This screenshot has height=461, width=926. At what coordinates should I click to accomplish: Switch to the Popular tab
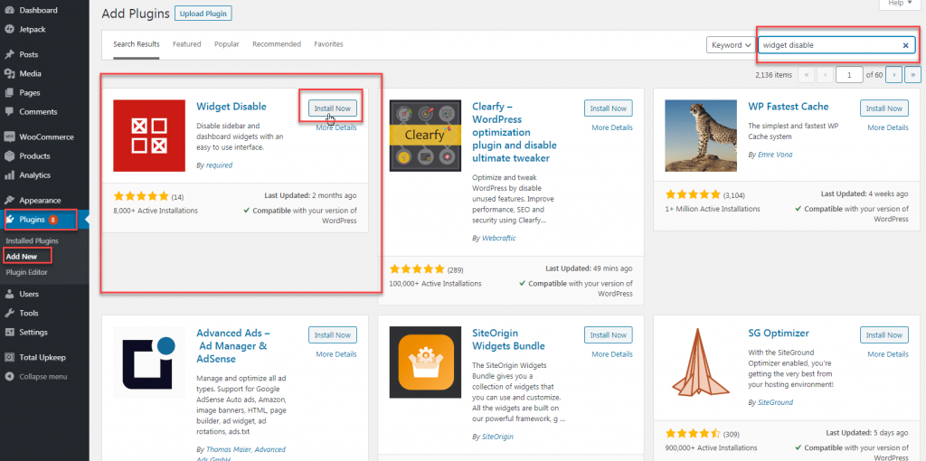(x=226, y=44)
